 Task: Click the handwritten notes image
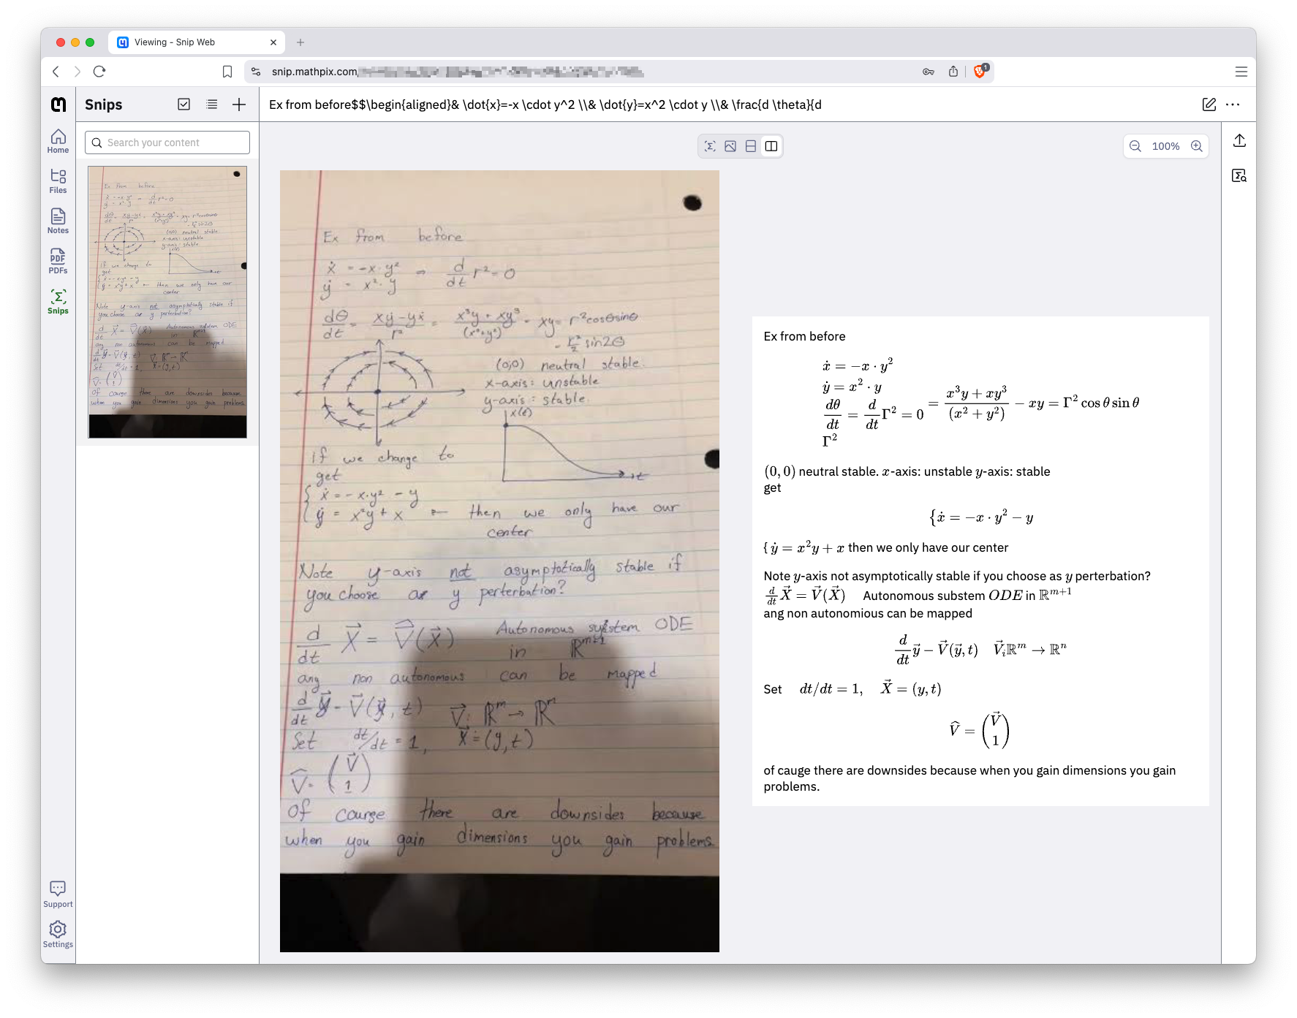coord(499,561)
